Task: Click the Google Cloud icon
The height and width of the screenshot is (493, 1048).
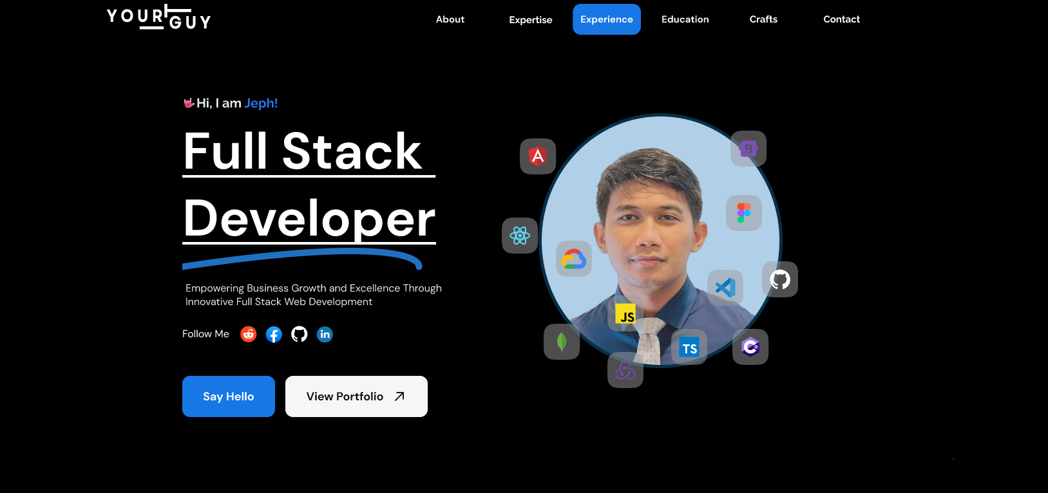Action: click(574, 259)
